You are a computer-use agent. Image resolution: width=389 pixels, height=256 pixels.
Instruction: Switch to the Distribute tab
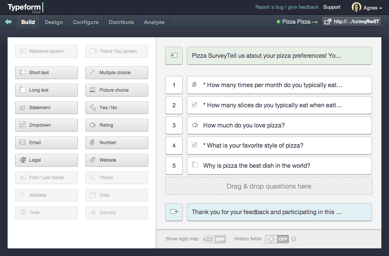(121, 22)
